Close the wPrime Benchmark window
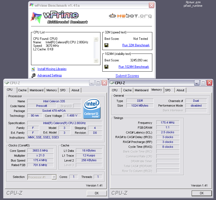 coord(151,5)
